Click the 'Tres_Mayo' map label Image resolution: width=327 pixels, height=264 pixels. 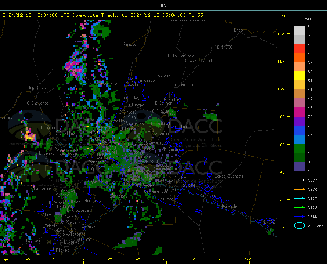(x=132, y=98)
